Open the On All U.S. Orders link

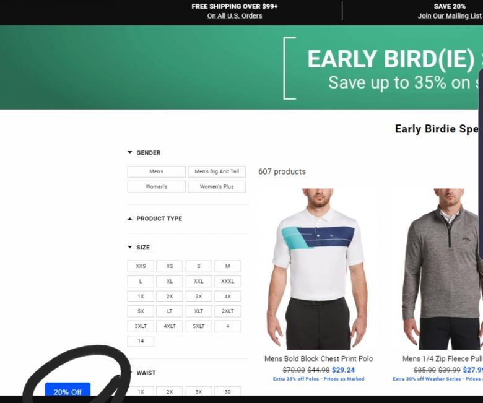(235, 16)
